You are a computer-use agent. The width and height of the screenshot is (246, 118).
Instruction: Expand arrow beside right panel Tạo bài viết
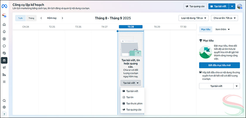[237, 86]
